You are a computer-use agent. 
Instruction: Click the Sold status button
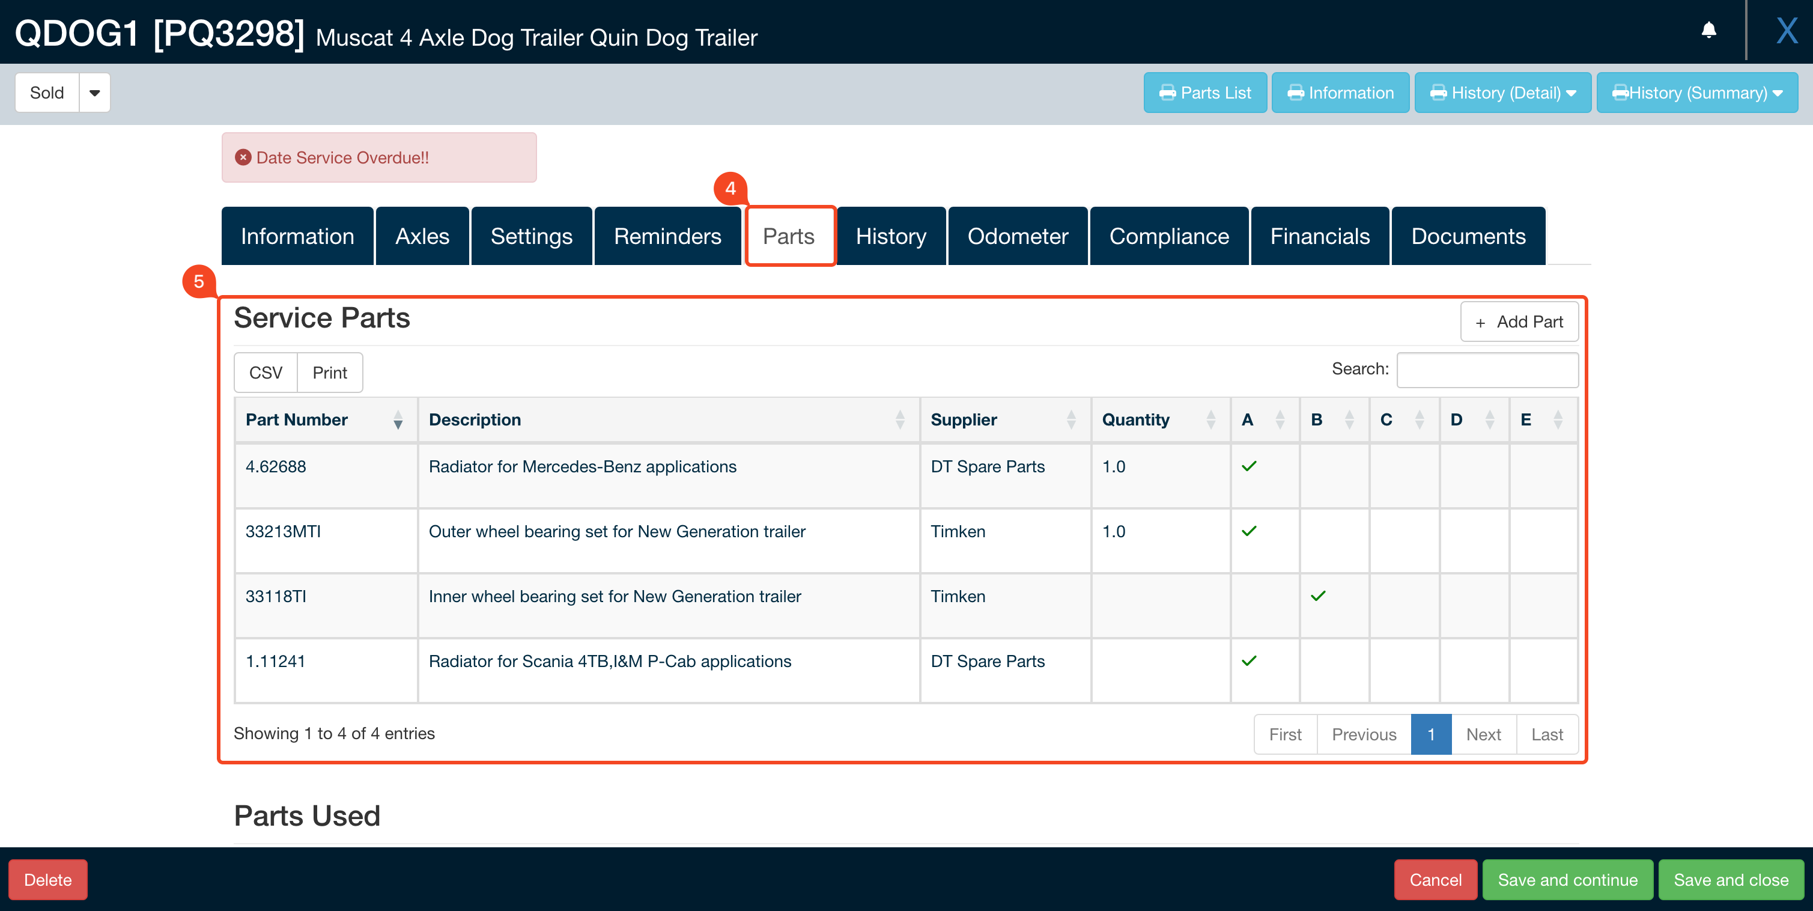[47, 92]
